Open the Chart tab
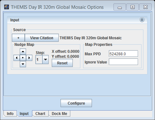 coord(40,113)
